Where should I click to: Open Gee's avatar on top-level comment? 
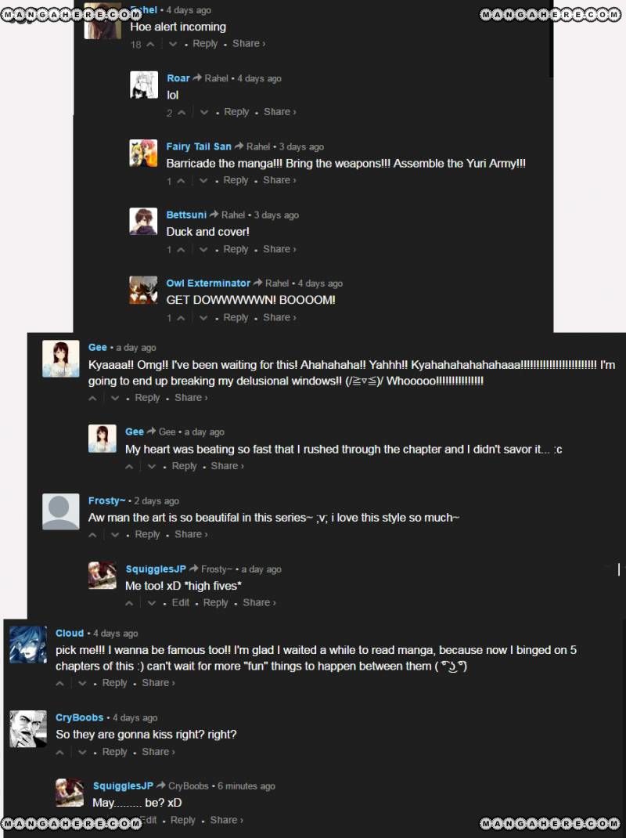[x=60, y=359]
